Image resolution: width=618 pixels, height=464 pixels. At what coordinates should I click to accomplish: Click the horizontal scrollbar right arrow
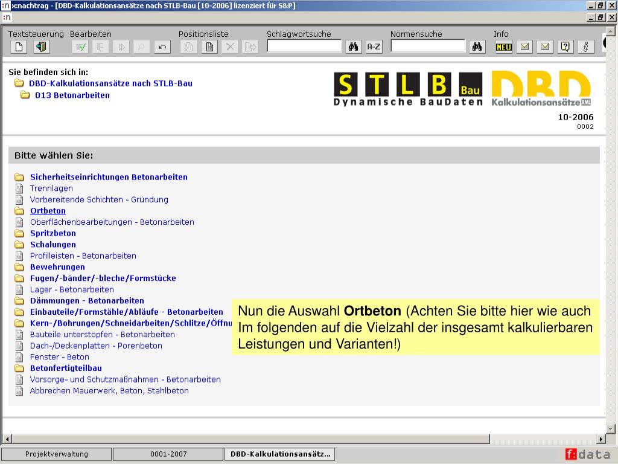click(x=600, y=439)
